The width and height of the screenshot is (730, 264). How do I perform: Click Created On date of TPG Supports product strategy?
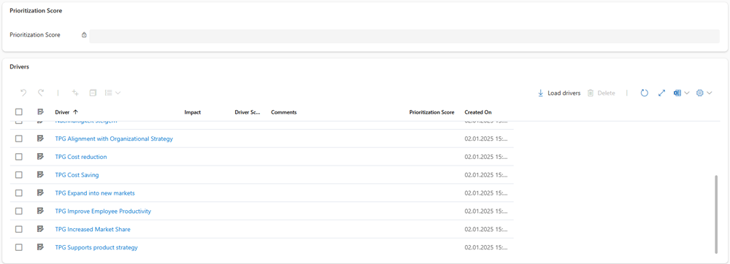(x=486, y=247)
